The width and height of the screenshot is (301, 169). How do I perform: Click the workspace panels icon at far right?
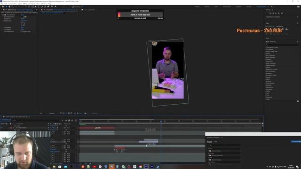click(x=298, y=7)
